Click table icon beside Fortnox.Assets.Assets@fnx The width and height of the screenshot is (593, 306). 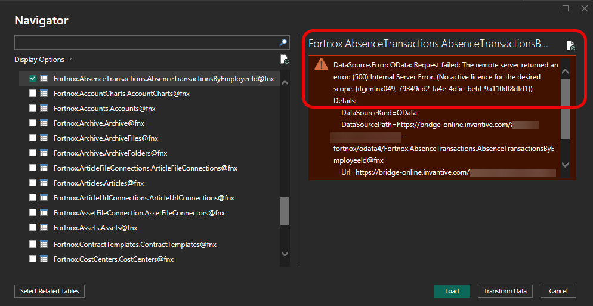[44, 227]
